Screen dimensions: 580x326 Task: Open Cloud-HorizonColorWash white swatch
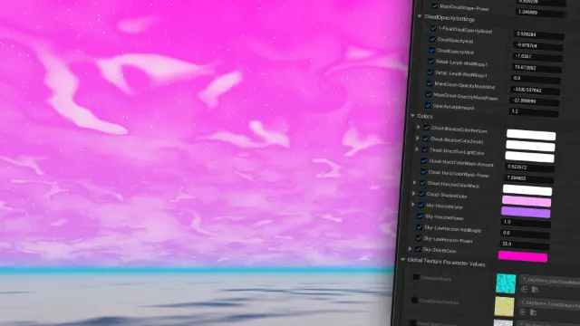click(x=527, y=190)
